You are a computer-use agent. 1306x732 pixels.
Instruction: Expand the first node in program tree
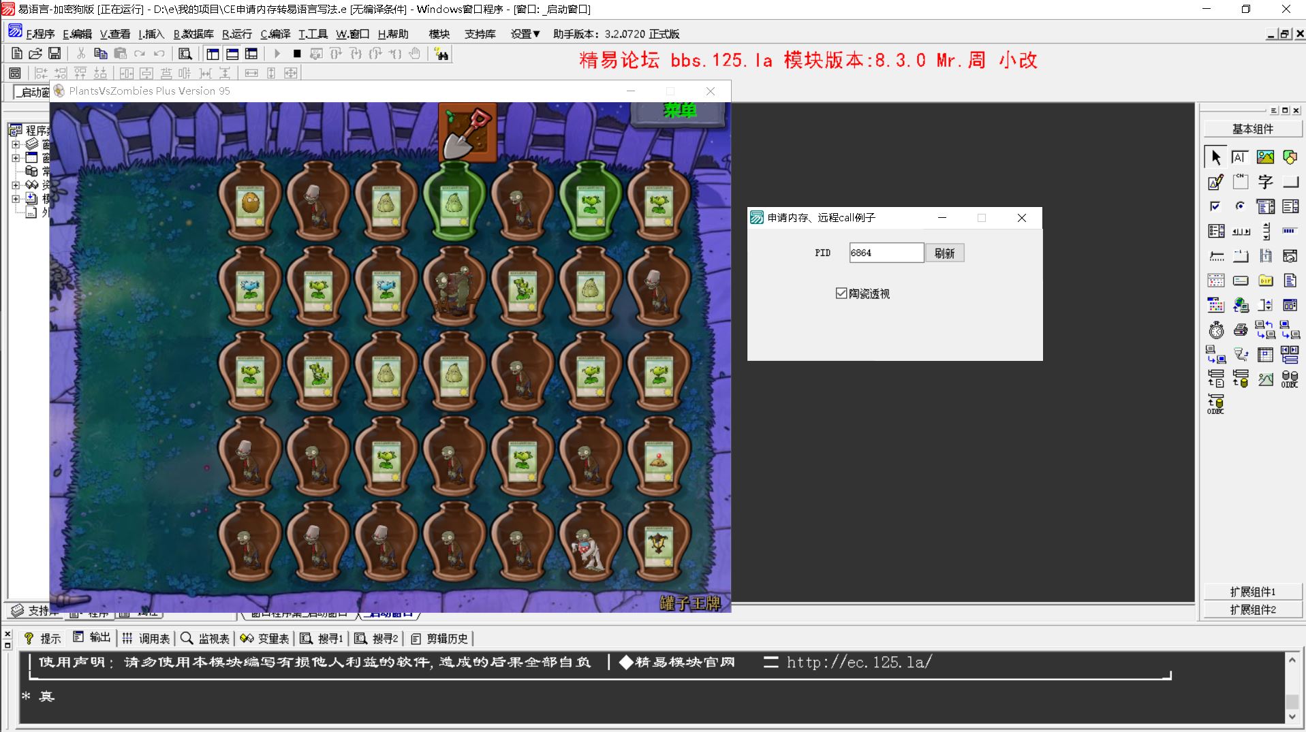[x=15, y=144]
